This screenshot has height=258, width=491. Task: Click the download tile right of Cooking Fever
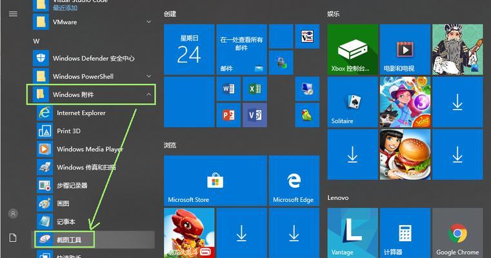pos(457,154)
